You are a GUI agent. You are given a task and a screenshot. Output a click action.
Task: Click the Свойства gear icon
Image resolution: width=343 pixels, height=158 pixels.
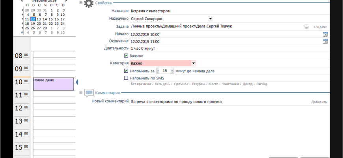(x=89, y=3)
